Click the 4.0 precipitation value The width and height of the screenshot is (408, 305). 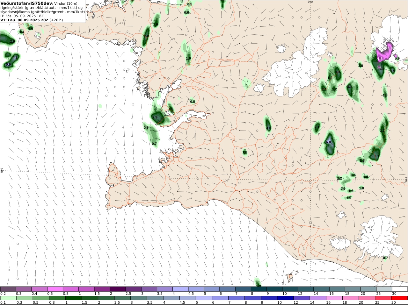pyautogui.click(x=268, y=128)
